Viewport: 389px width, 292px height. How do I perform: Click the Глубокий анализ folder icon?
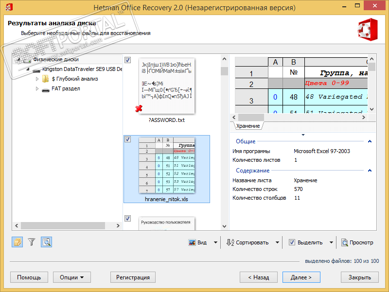tap(45, 79)
